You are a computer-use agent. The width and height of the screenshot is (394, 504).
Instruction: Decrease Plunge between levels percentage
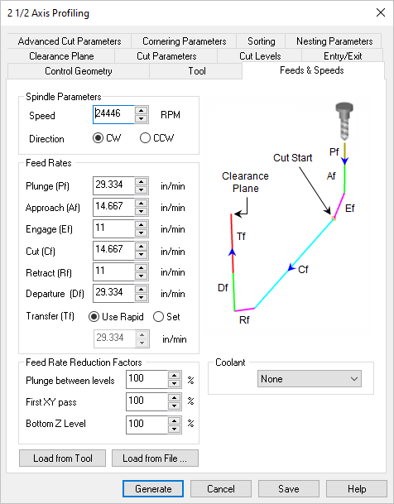(x=174, y=384)
